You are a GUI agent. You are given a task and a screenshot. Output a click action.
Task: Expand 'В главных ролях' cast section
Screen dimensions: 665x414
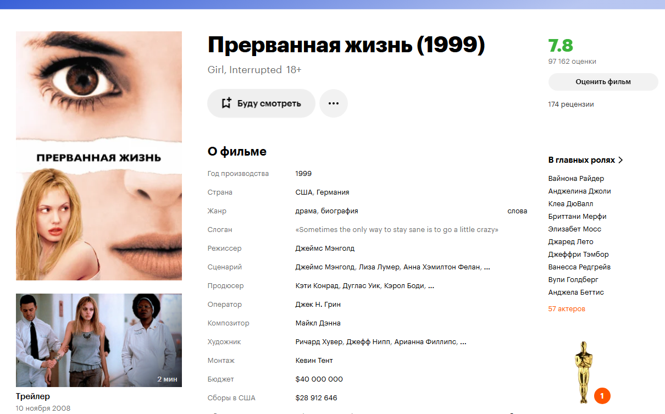(x=586, y=160)
